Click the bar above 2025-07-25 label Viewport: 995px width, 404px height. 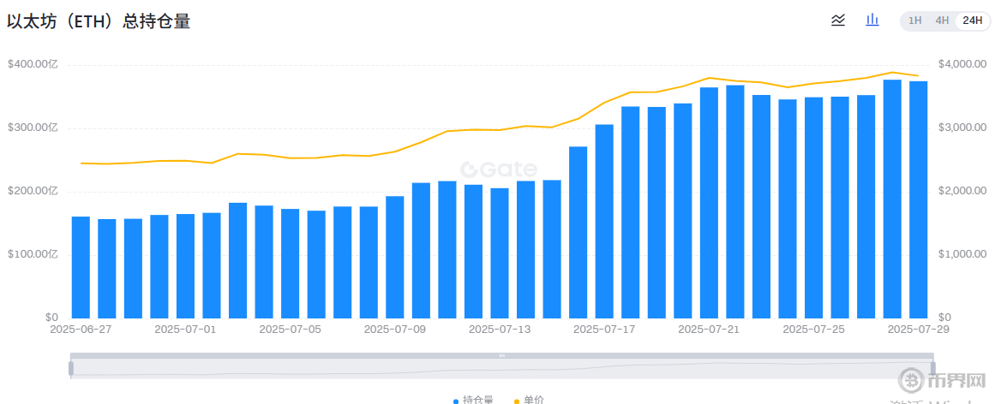coord(813,207)
